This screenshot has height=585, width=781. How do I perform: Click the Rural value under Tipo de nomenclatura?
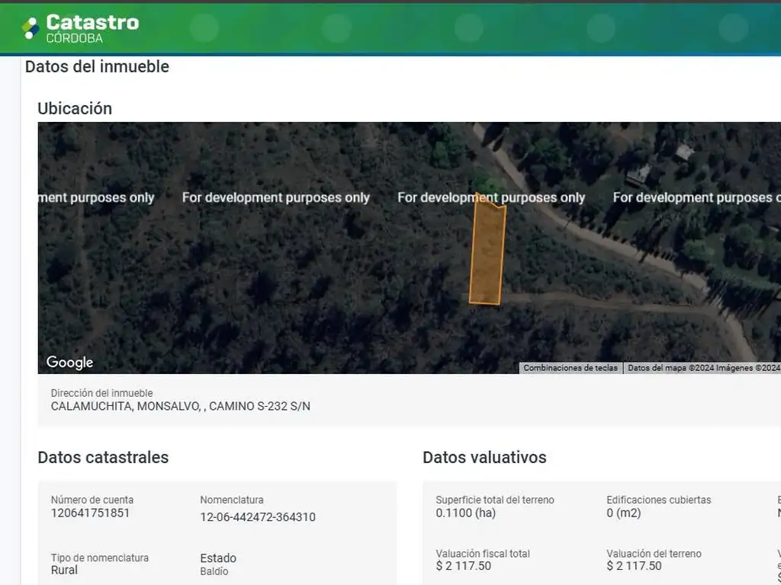tap(64, 570)
